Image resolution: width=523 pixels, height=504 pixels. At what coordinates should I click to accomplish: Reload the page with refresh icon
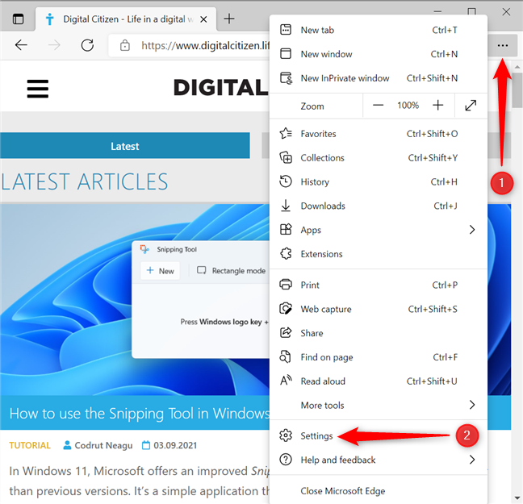click(87, 45)
